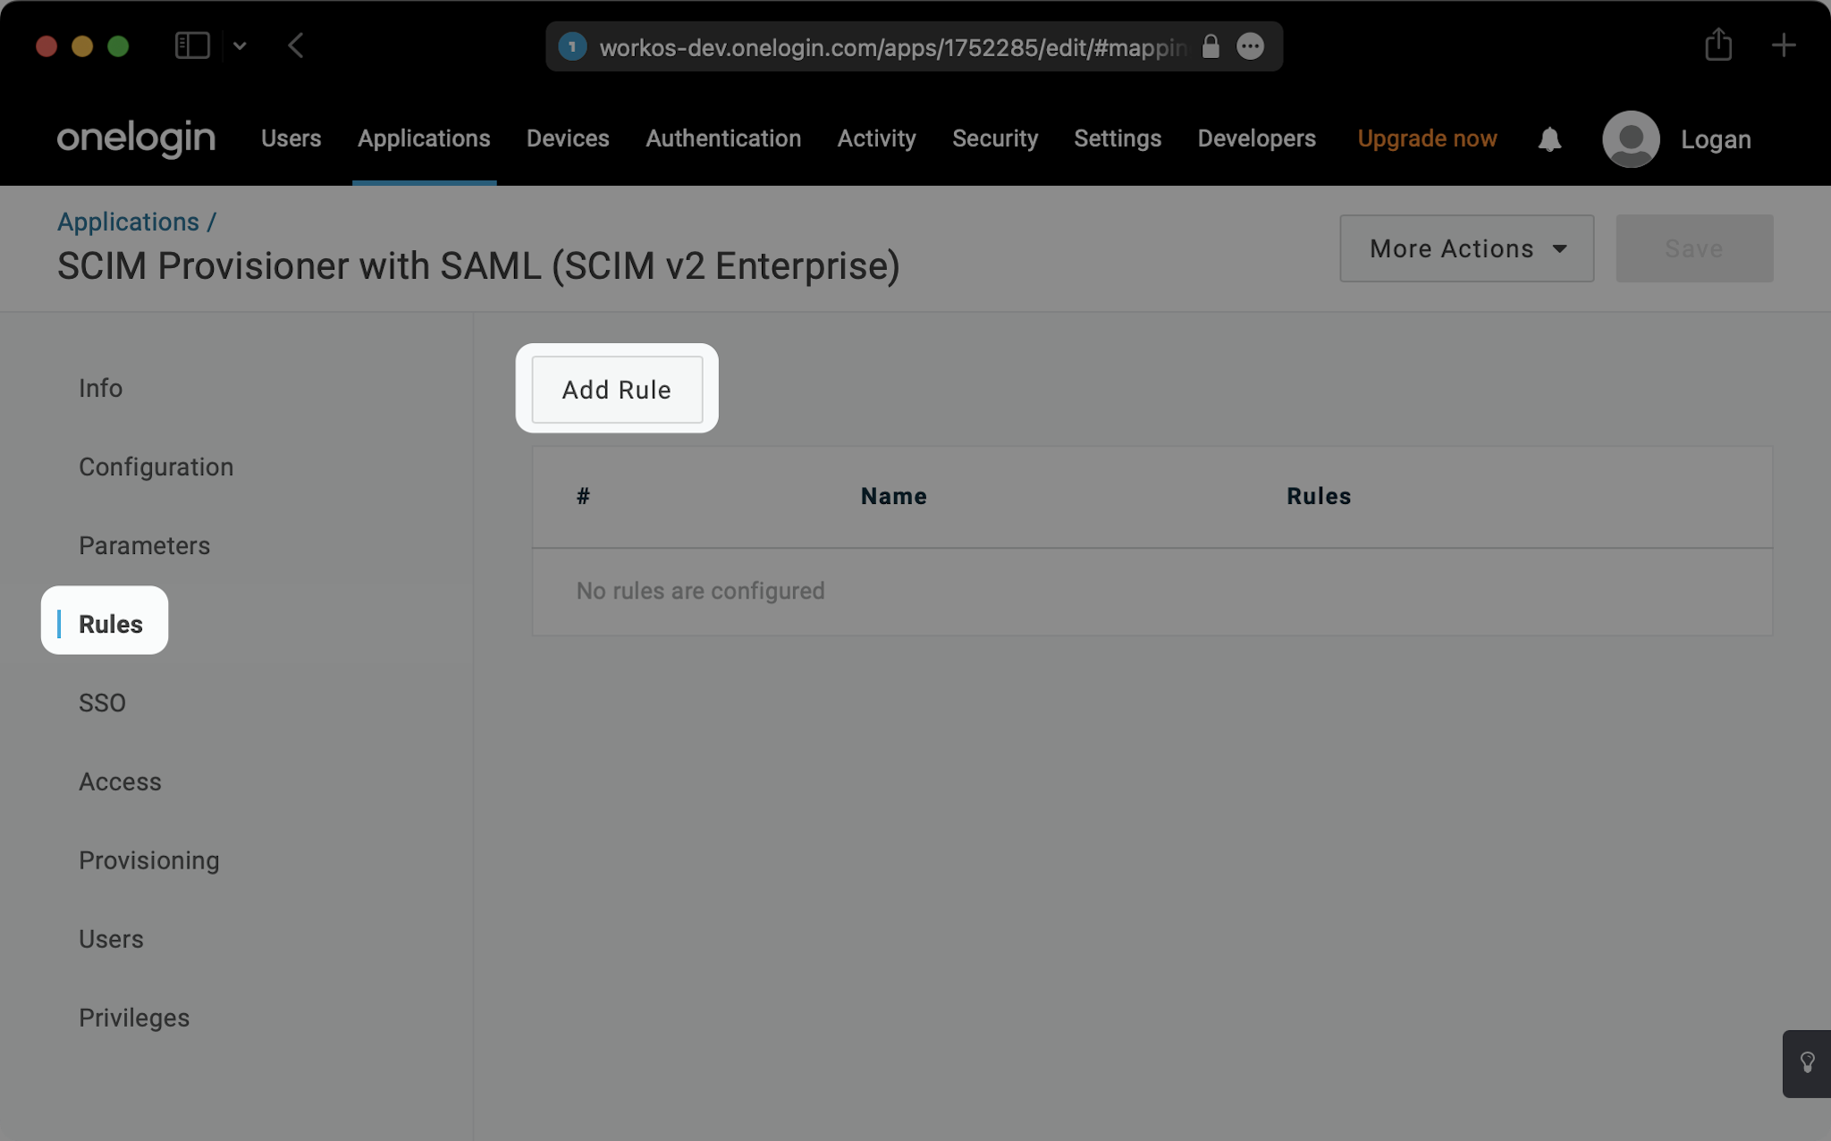This screenshot has width=1831, height=1141.
Task: Open the Developers menu item
Action: [1256, 138]
